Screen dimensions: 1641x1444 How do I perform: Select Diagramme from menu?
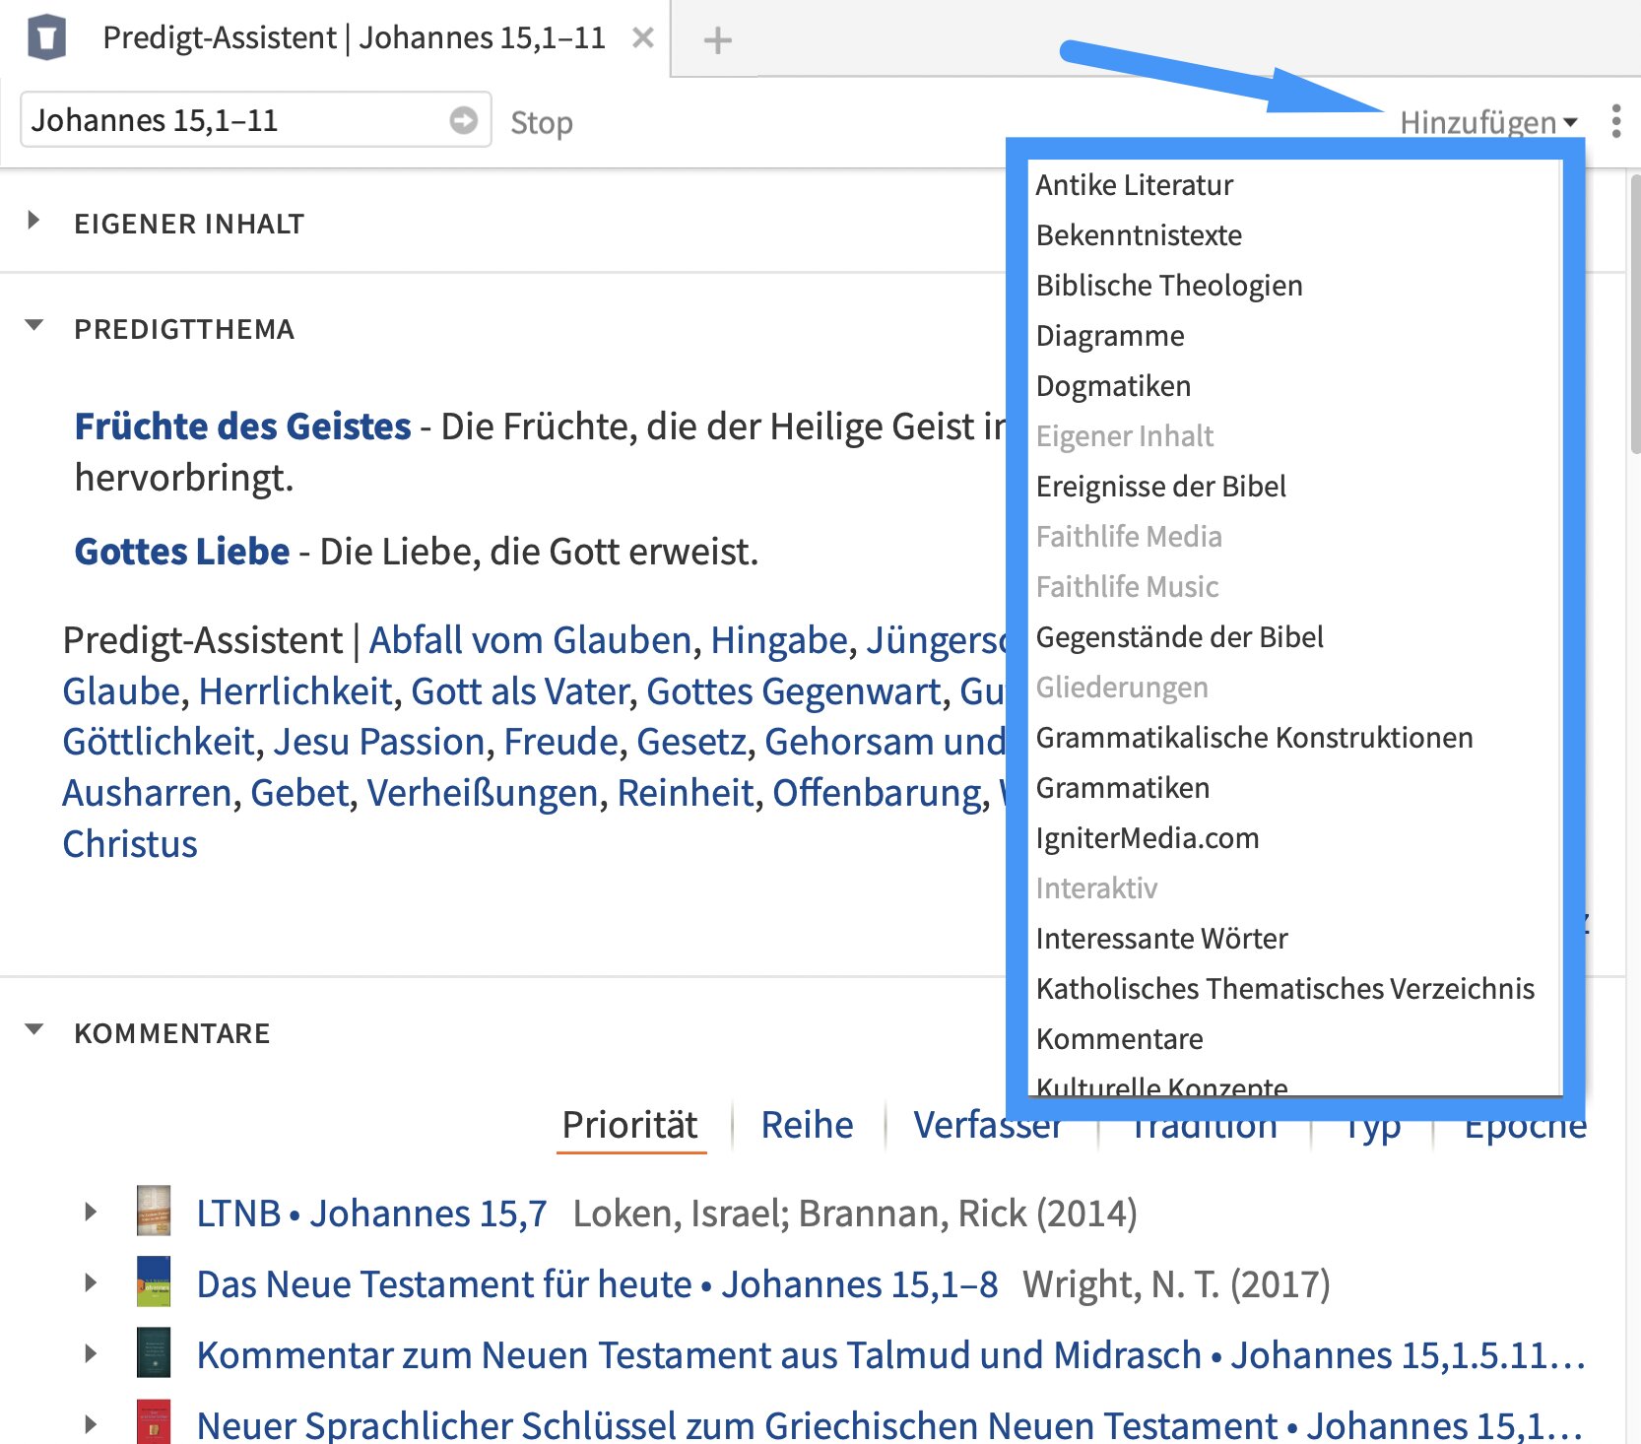tap(1110, 336)
